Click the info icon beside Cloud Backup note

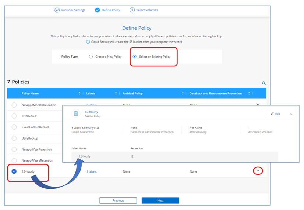point(88,42)
